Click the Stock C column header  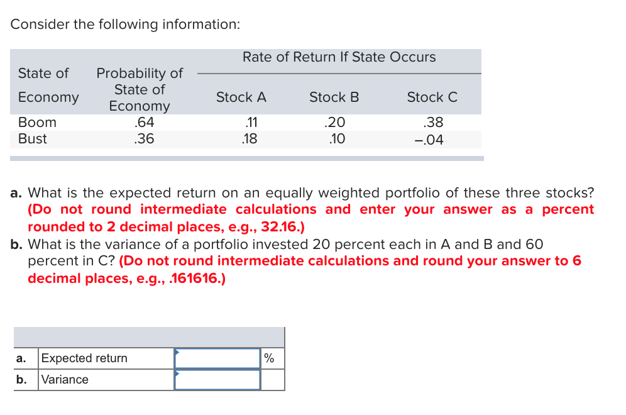click(x=432, y=97)
